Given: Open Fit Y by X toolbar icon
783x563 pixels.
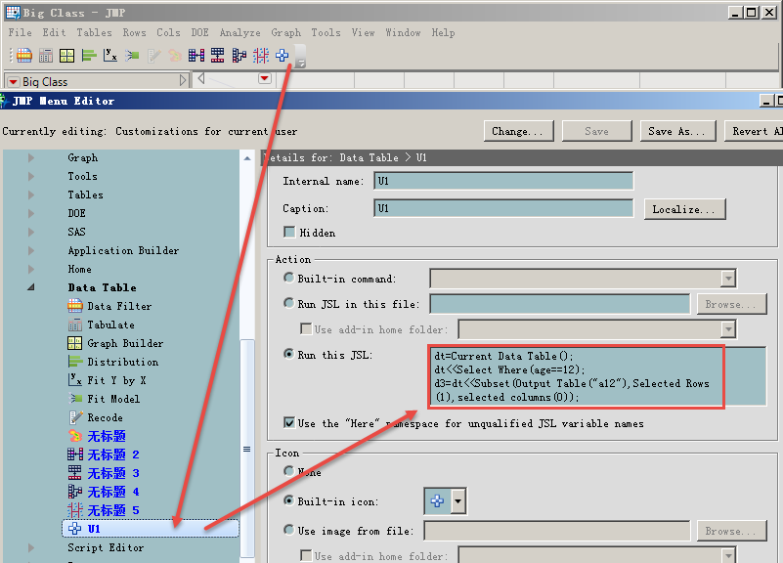Looking at the screenshot, I should (x=109, y=55).
